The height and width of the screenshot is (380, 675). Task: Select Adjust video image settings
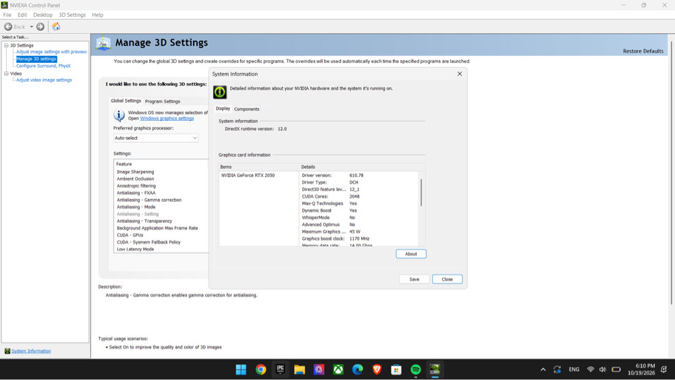tap(44, 80)
